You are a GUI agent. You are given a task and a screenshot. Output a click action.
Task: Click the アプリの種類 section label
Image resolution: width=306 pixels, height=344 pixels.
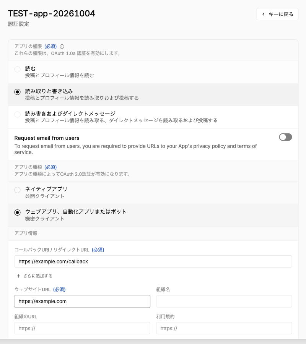[x=28, y=167]
